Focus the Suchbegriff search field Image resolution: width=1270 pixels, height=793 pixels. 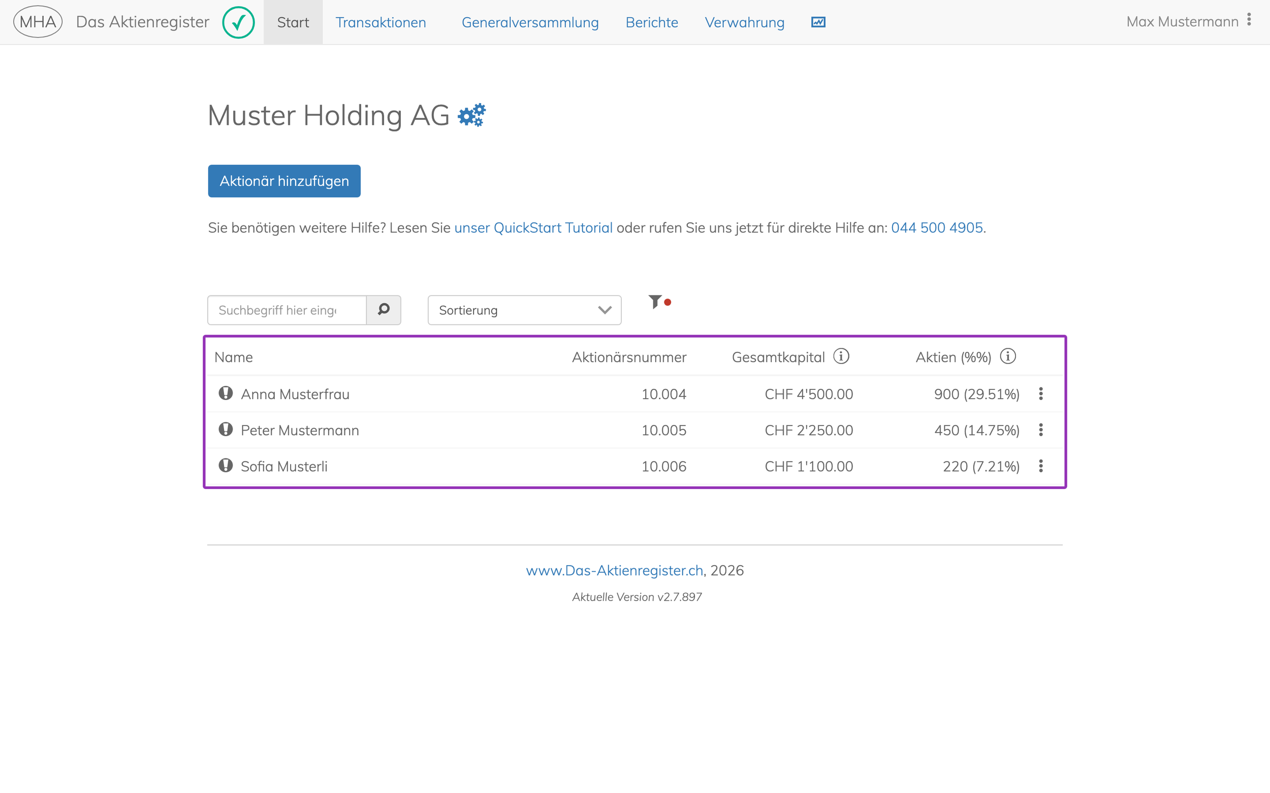[x=287, y=310]
